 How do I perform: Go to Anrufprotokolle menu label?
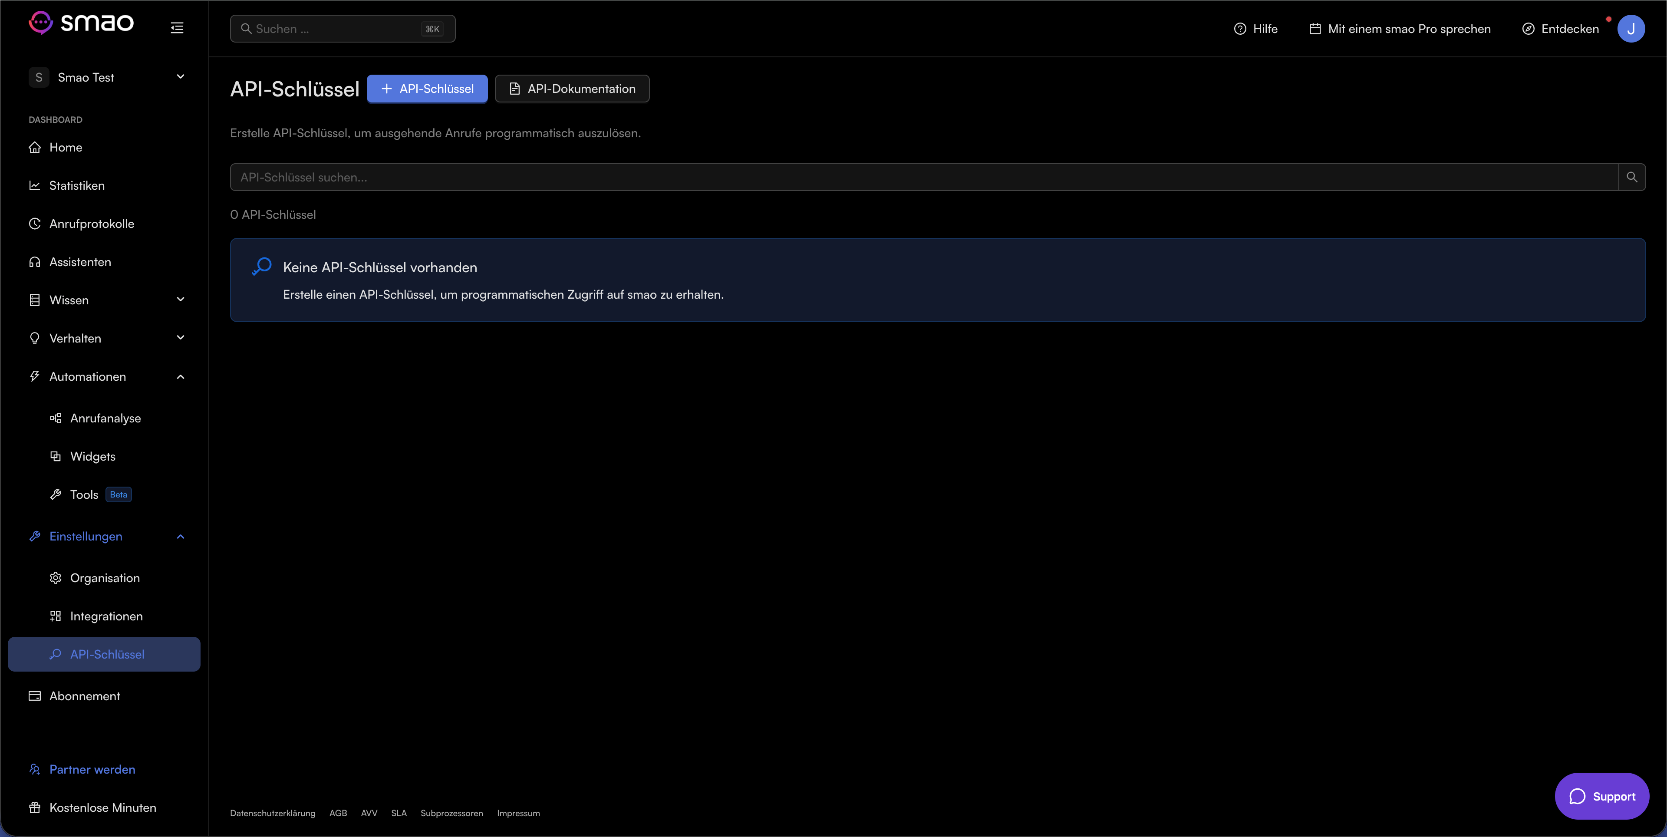pyautogui.click(x=92, y=224)
